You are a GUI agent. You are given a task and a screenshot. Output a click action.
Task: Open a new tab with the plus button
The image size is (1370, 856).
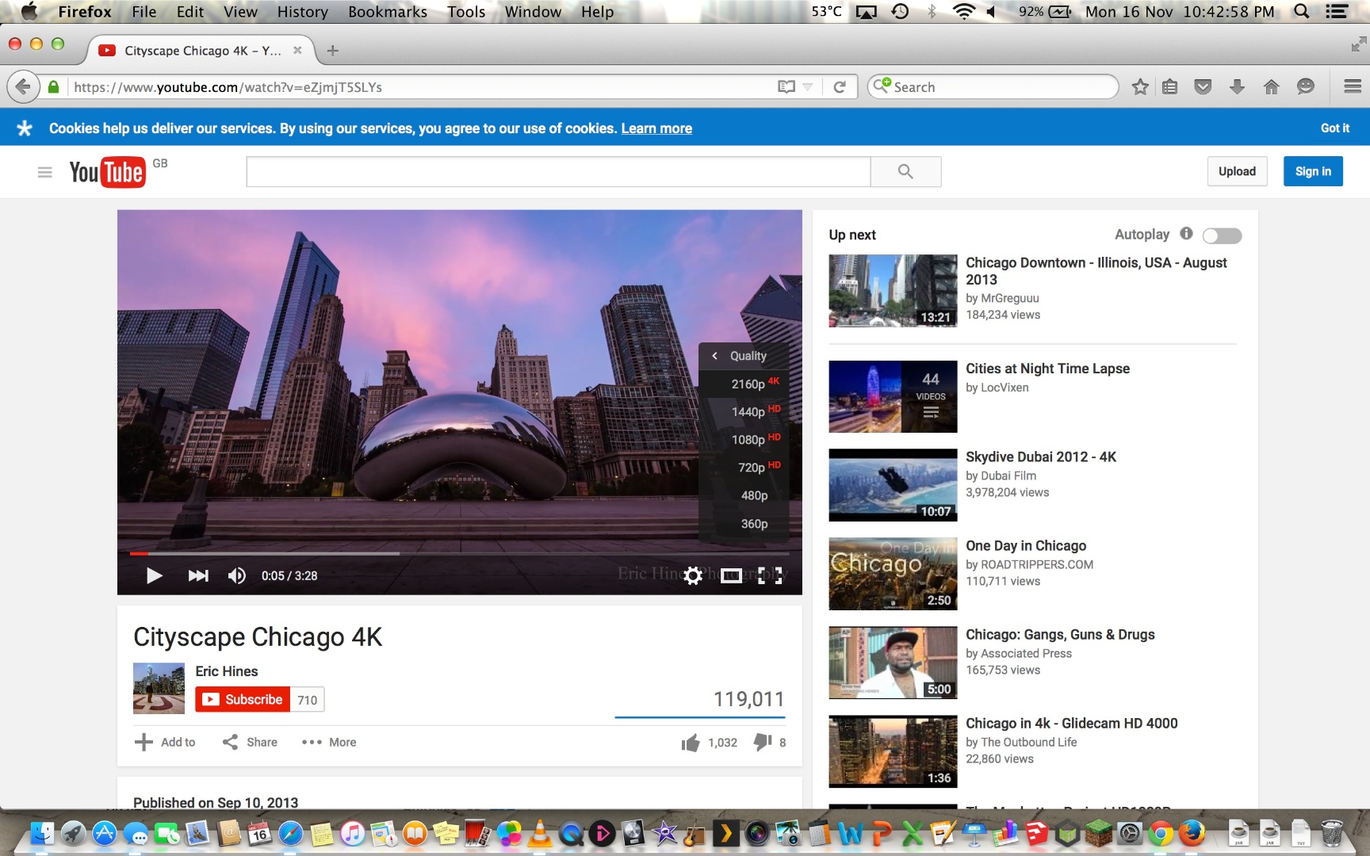333,51
